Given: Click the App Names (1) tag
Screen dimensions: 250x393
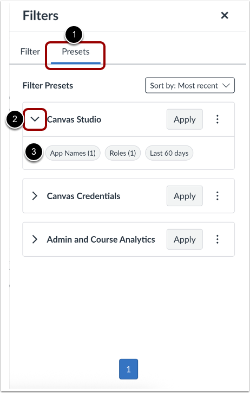Looking at the screenshot, I should (73, 153).
